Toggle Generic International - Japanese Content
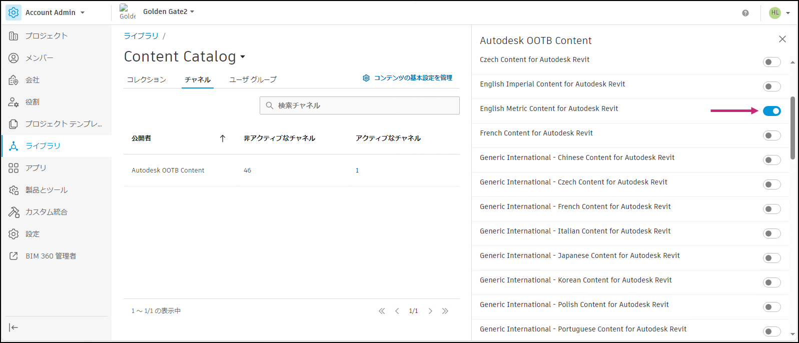799x343 pixels. 772,258
